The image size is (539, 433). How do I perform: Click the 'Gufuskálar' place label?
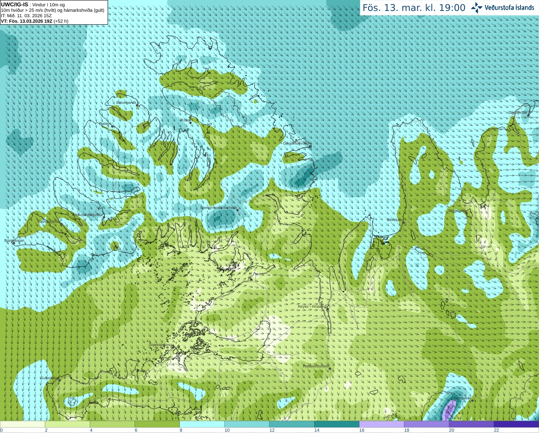coord(49,378)
